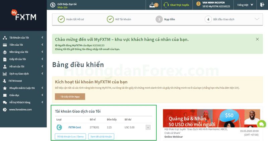
Task: Click Giới thiệu Bạn bè referral link
Action: [67, 4]
